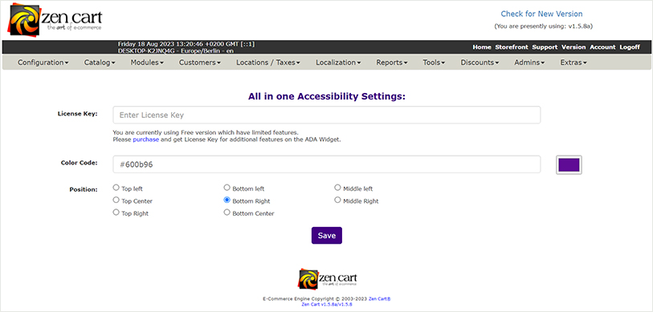Select Middle left position radio
The width and height of the screenshot is (653, 312).
(337, 188)
